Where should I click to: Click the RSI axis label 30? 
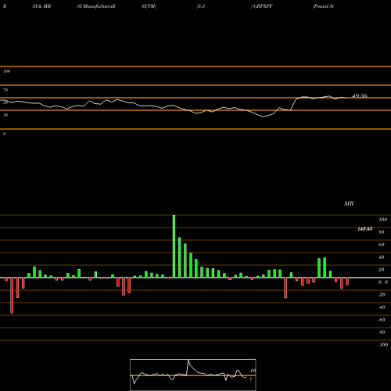(x=5, y=115)
